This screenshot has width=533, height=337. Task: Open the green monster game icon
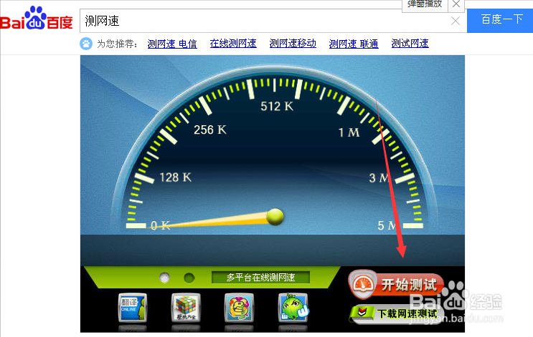pyautogui.click(x=293, y=308)
